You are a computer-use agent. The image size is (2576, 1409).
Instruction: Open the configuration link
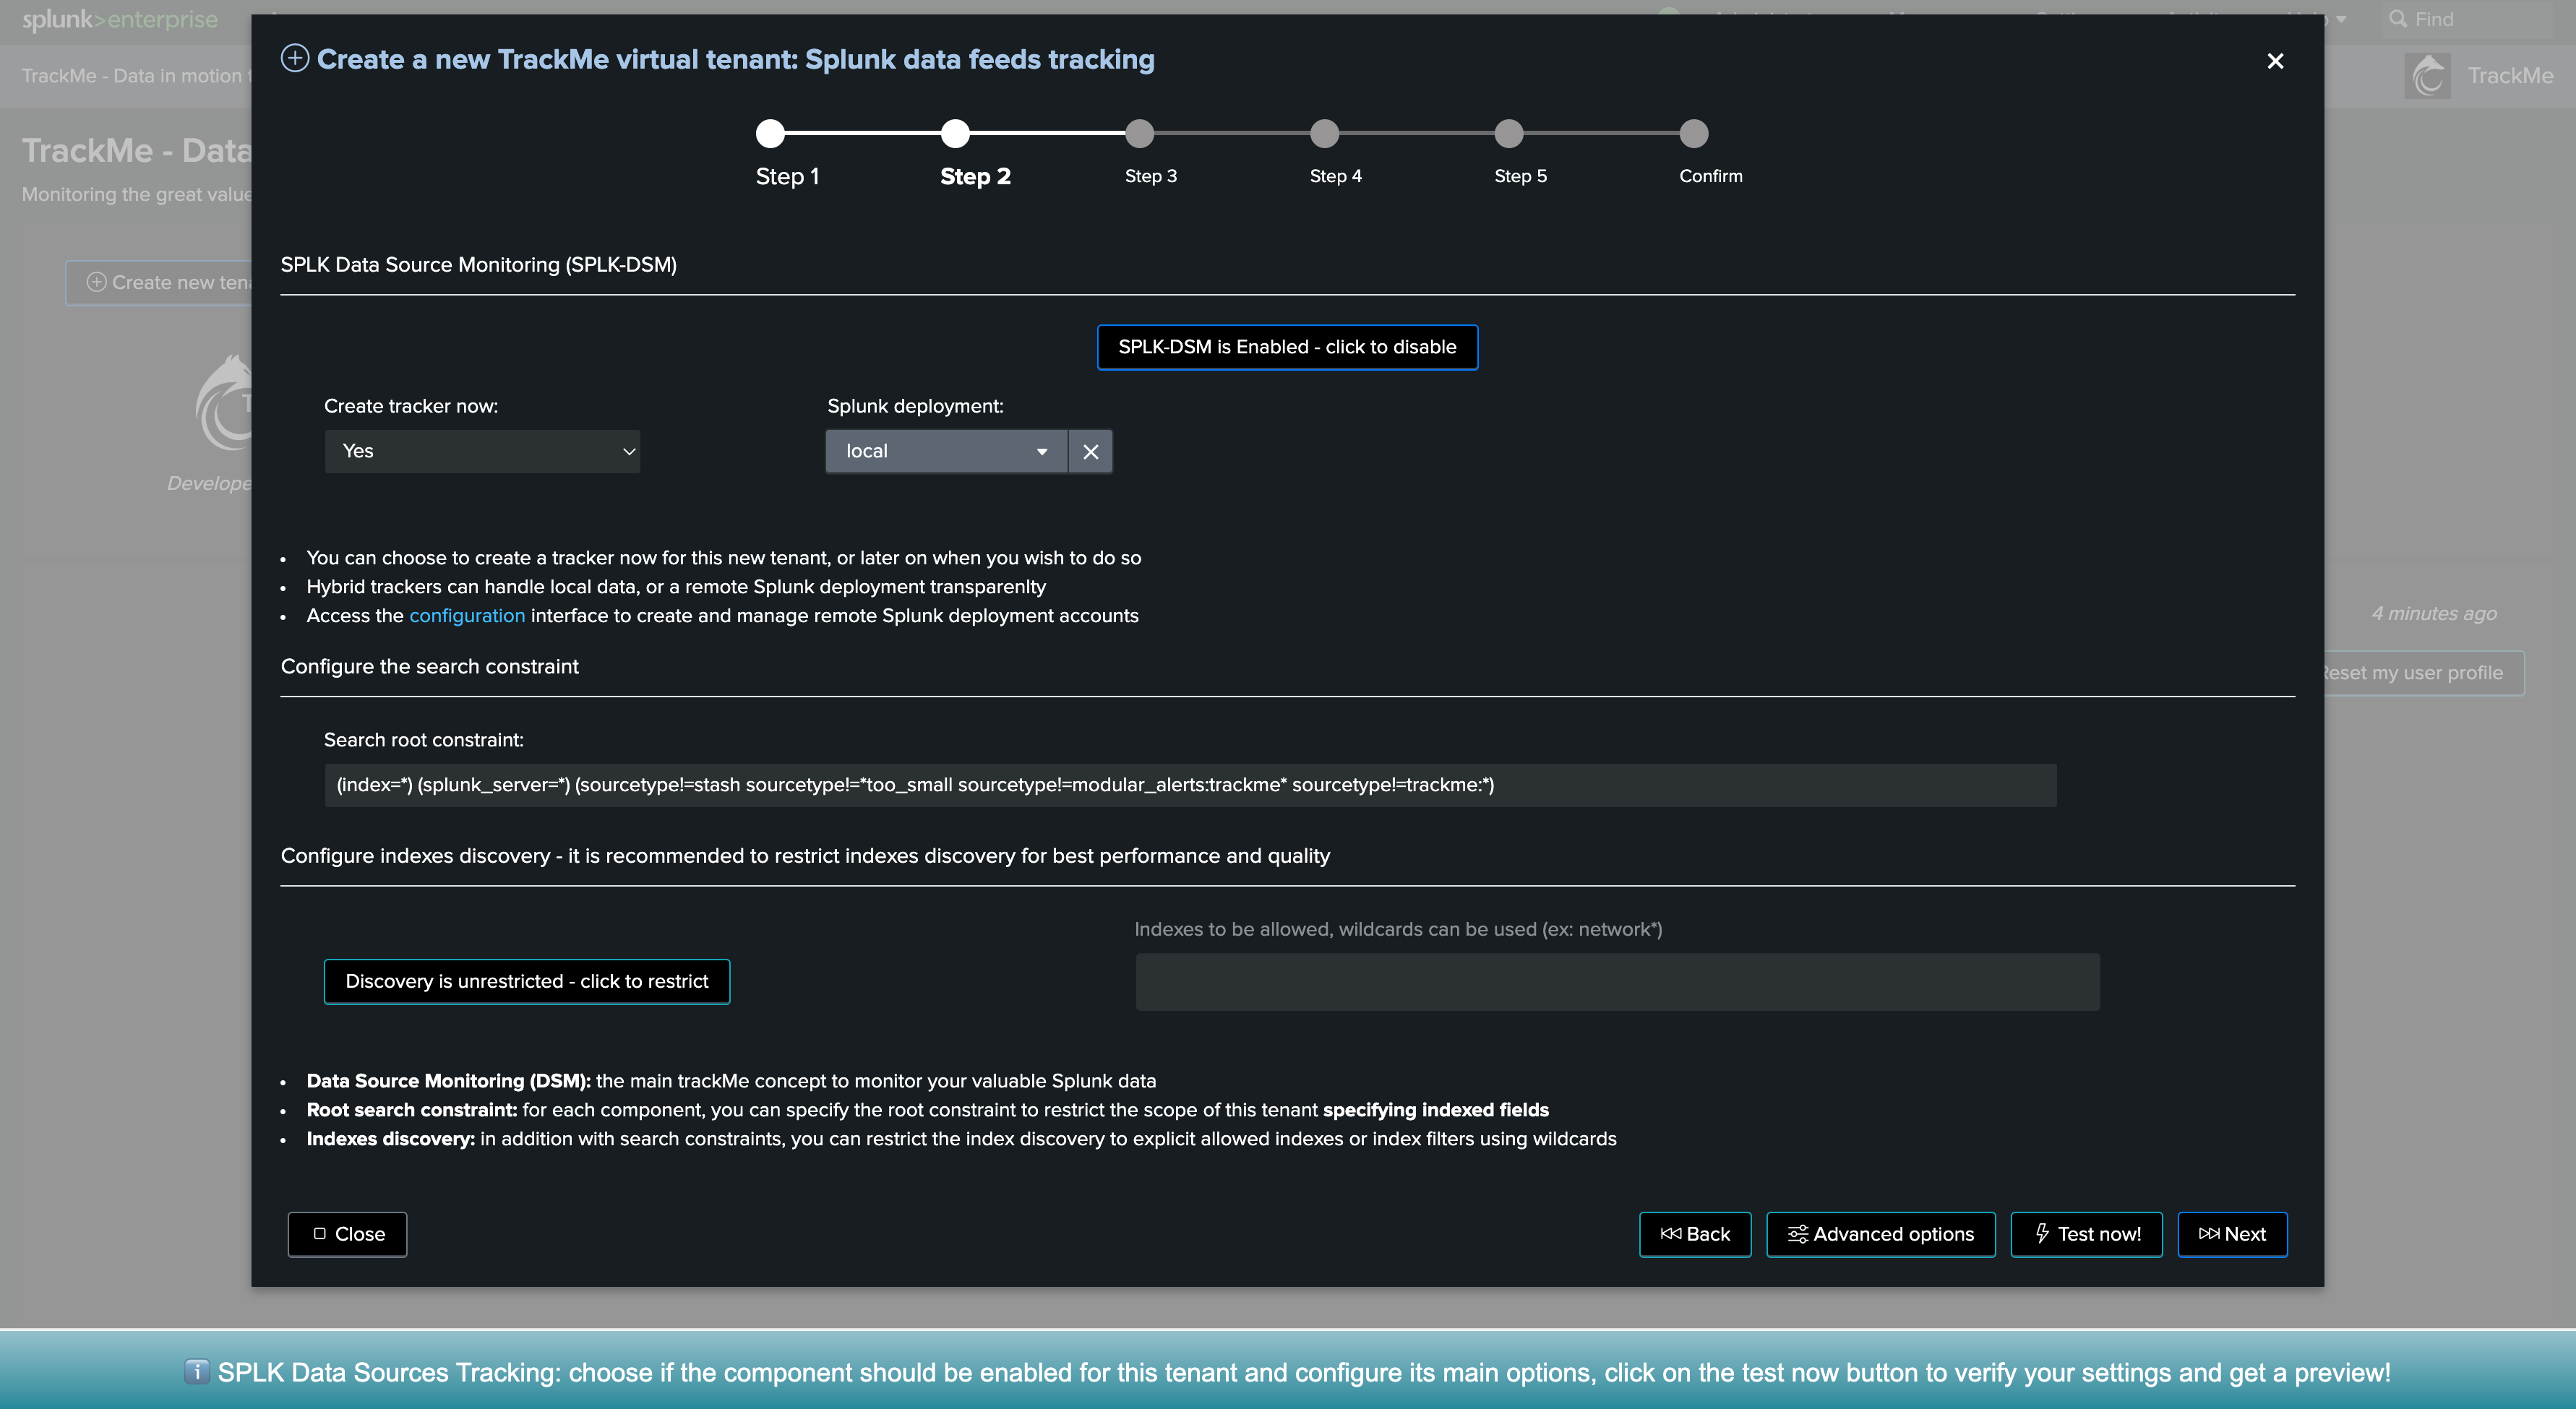tap(467, 616)
